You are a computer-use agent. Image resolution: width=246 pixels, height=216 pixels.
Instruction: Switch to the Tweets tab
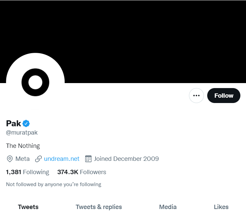click(28, 207)
